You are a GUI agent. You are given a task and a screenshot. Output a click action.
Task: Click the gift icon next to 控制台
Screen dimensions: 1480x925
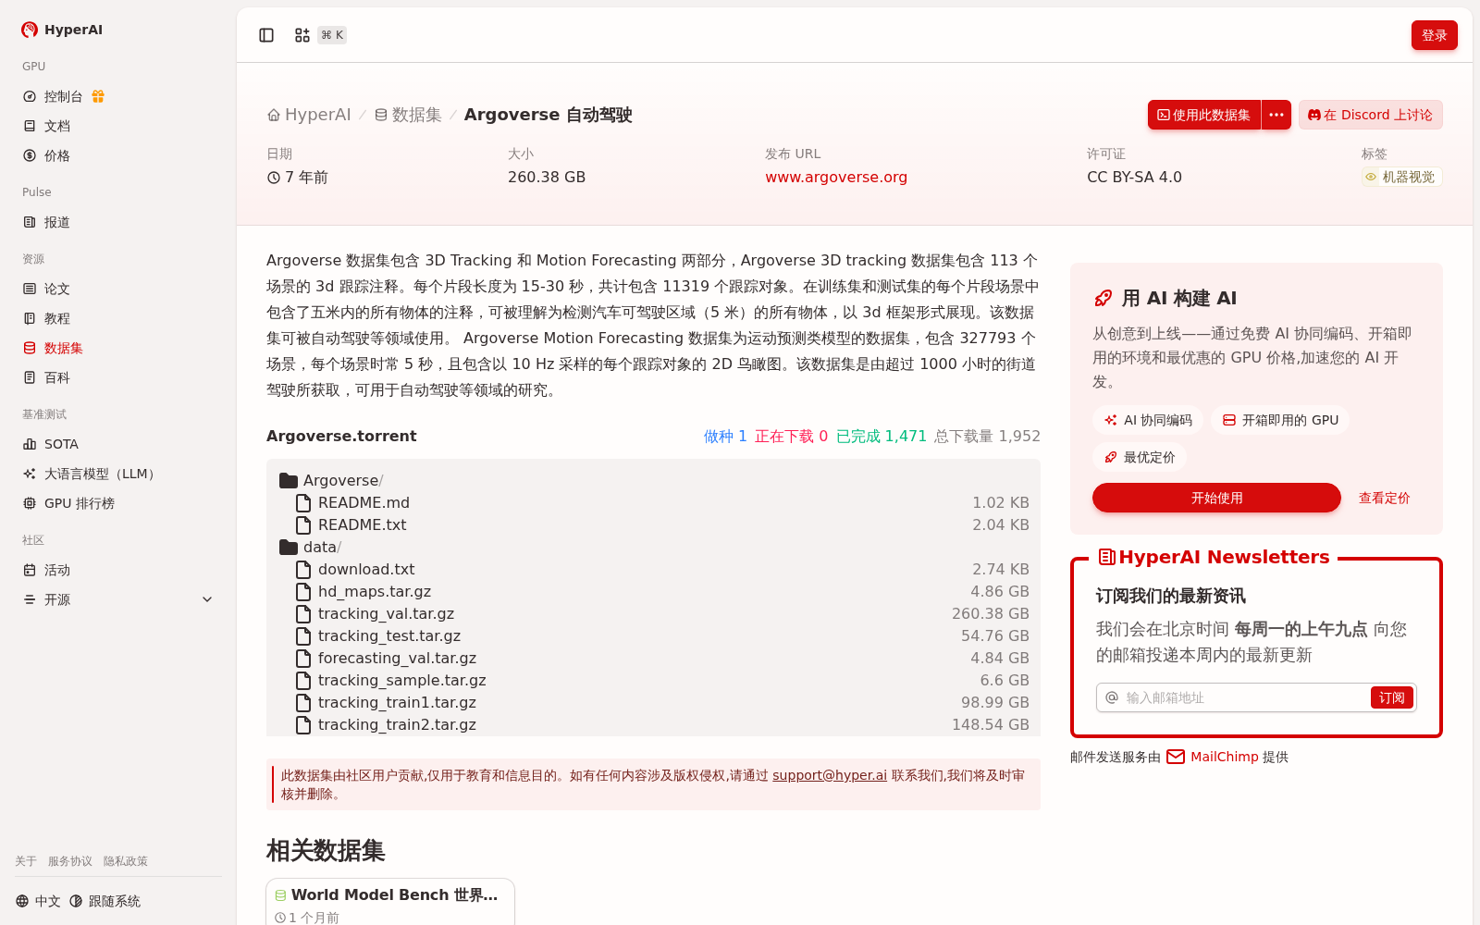tap(98, 96)
